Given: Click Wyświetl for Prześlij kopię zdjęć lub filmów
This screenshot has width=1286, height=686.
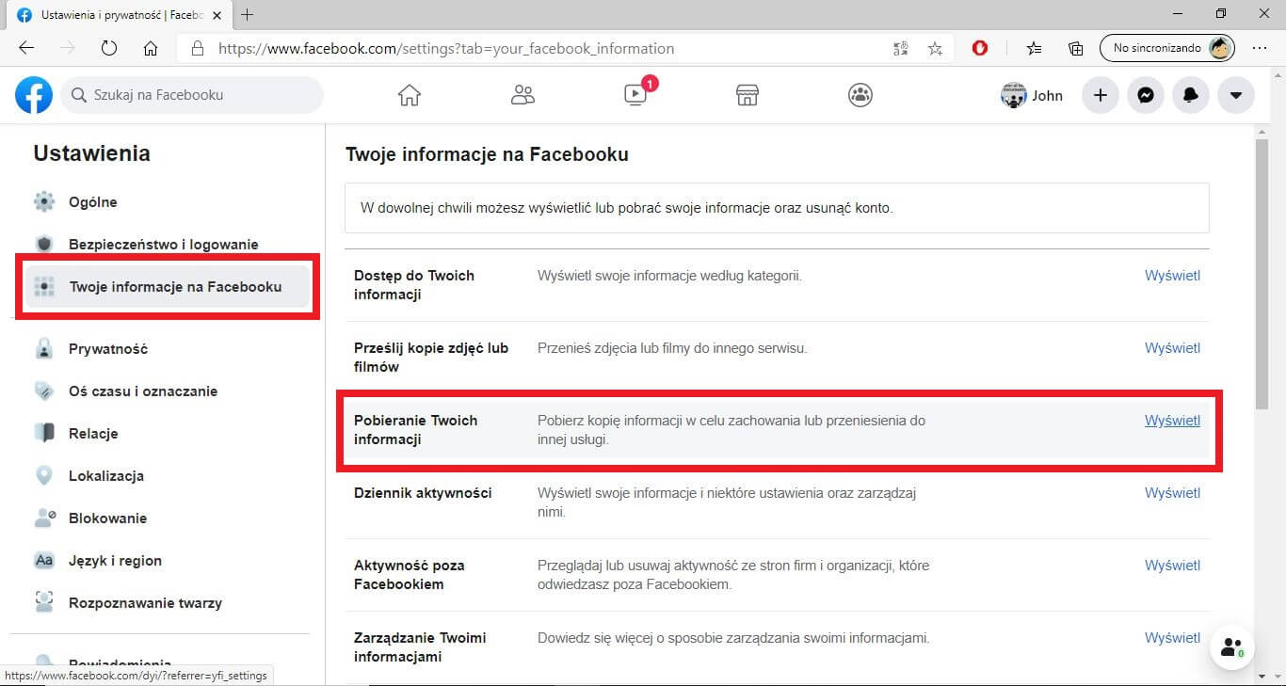Looking at the screenshot, I should [1172, 348].
